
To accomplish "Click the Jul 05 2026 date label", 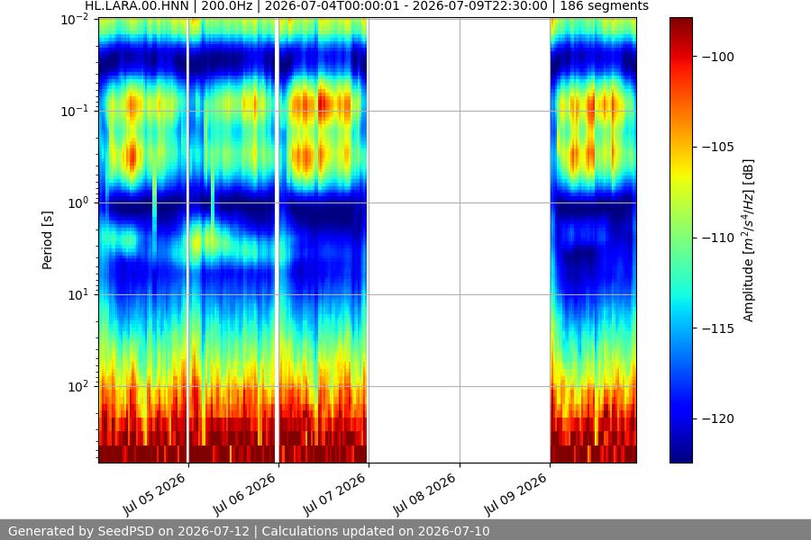I will (x=153, y=494).
